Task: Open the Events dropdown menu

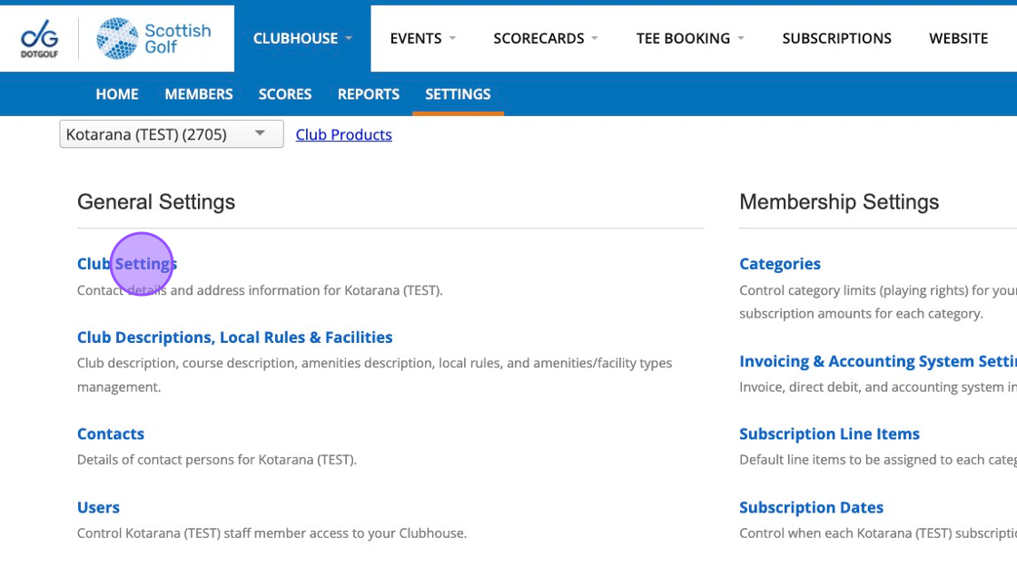Action: click(422, 38)
